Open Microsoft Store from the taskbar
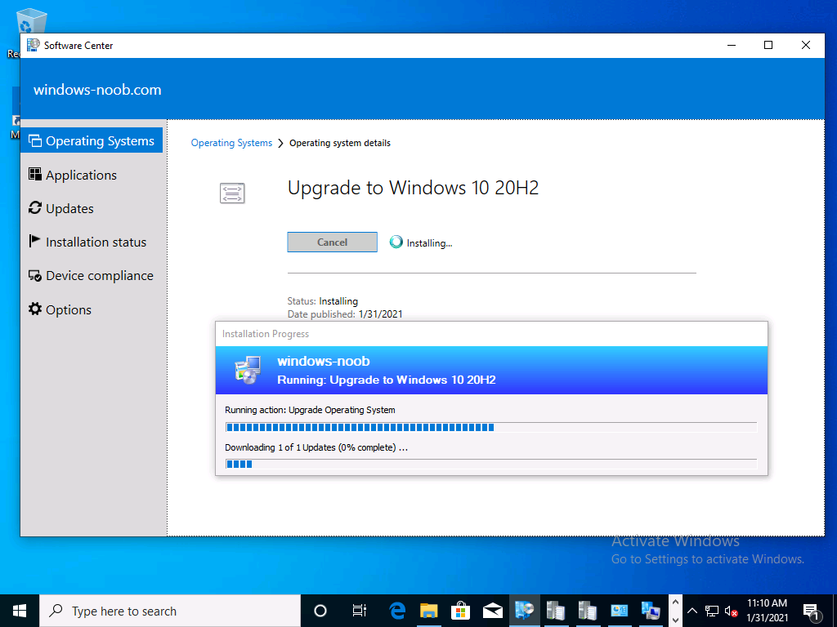 point(460,611)
